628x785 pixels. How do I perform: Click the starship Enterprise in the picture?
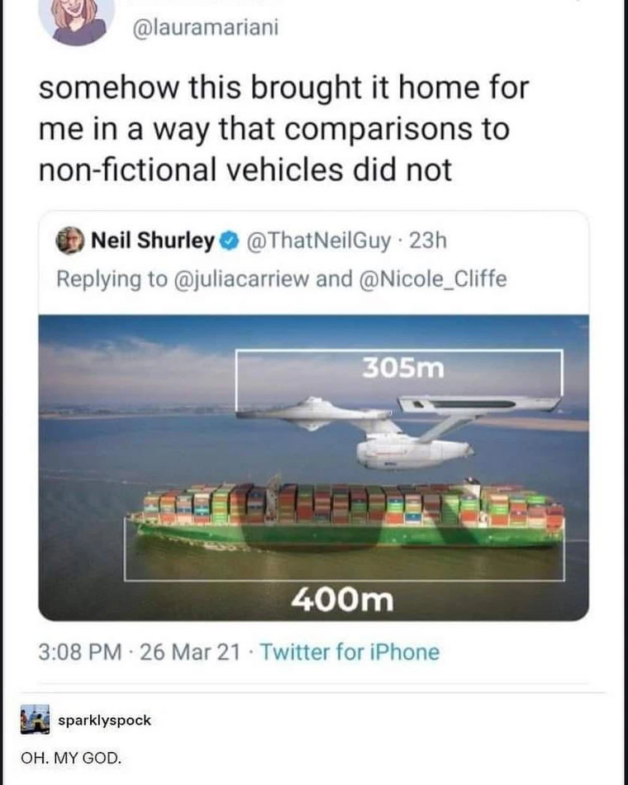tap(405, 426)
